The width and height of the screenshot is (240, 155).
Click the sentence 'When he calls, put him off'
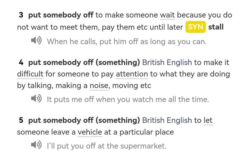tap(127, 42)
